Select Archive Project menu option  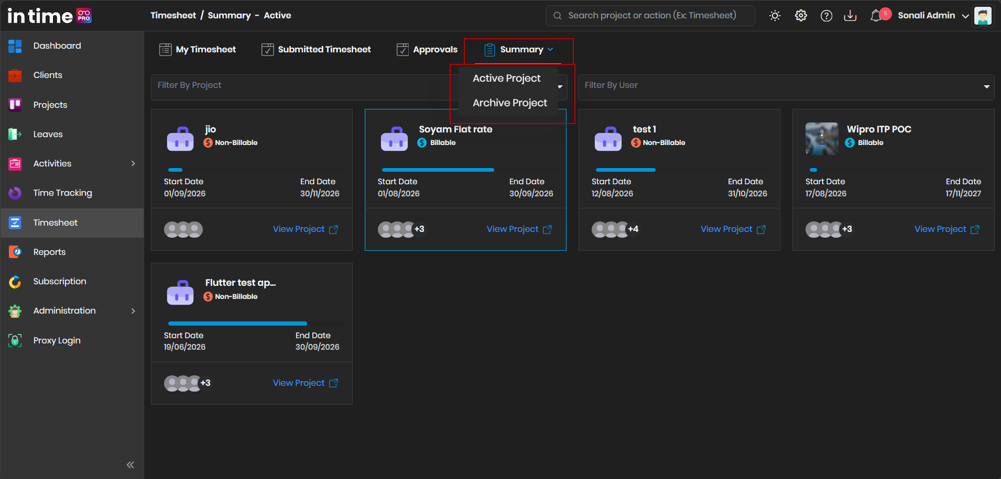point(510,103)
